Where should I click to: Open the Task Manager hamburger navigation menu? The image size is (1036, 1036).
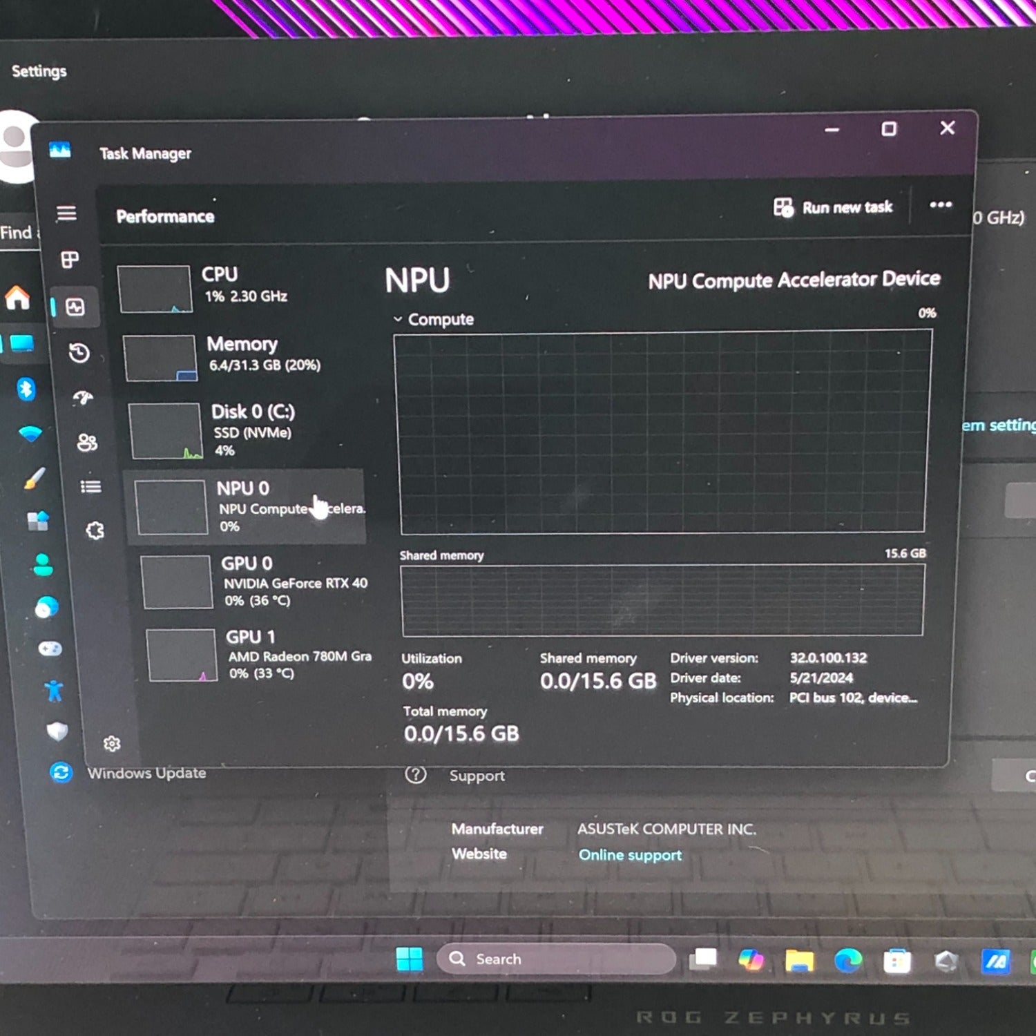pyautogui.click(x=66, y=213)
